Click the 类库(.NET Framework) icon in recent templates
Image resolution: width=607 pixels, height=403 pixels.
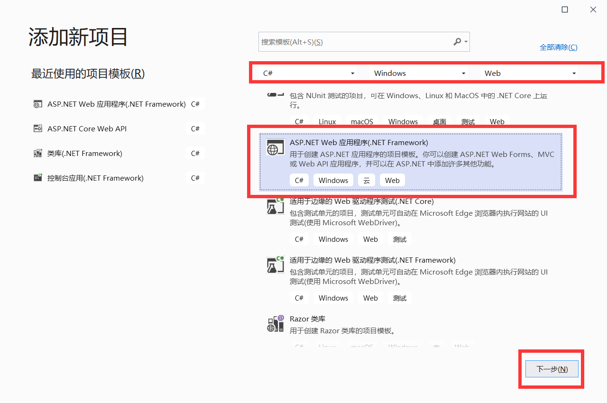37,154
